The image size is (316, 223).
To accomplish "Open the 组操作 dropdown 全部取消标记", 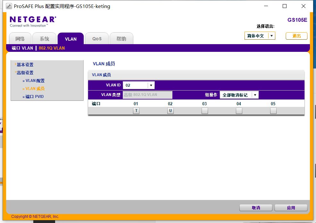I will 239,95.
